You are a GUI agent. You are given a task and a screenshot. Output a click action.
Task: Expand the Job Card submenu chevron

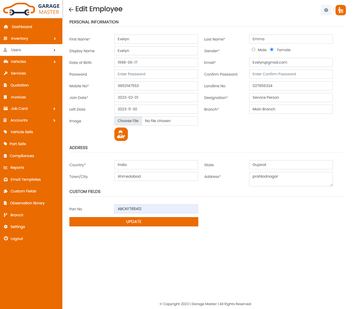pyautogui.click(x=54, y=109)
